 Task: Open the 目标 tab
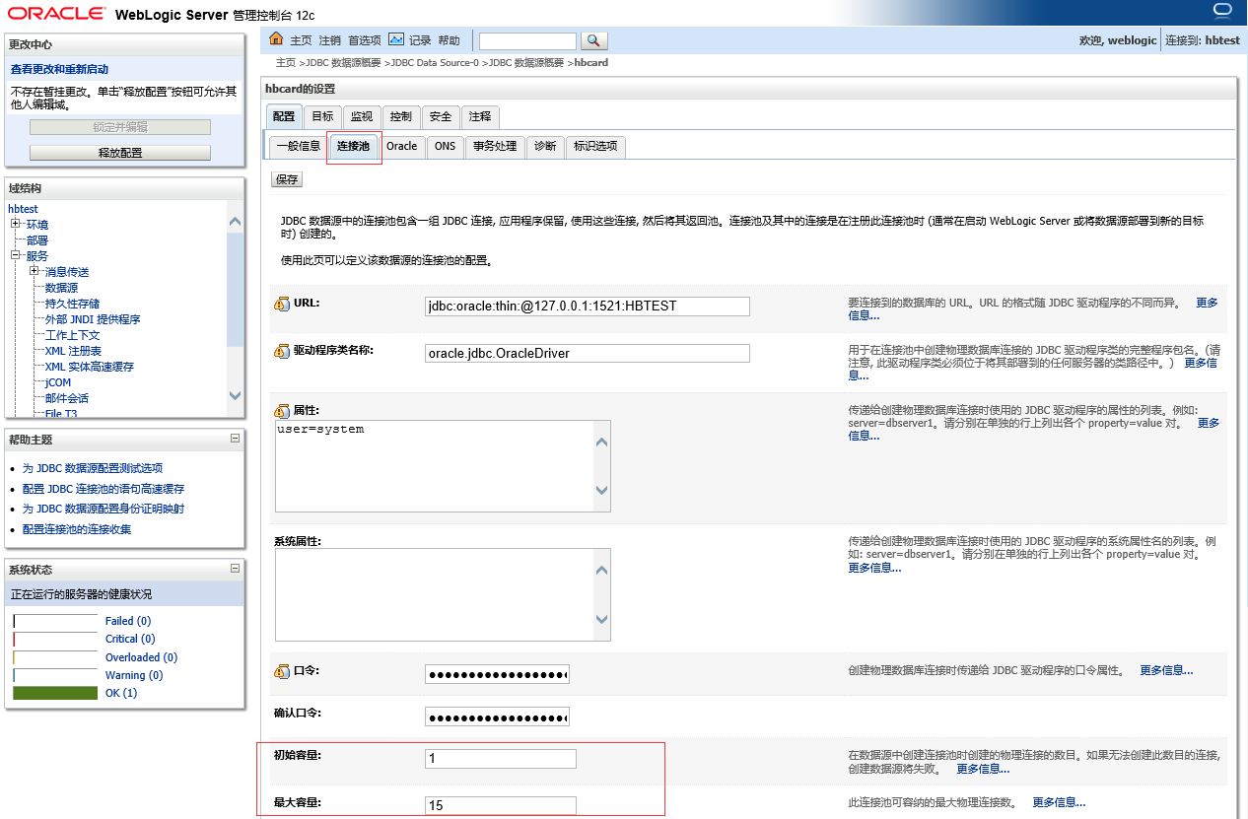pyautogui.click(x=322, y=117)
